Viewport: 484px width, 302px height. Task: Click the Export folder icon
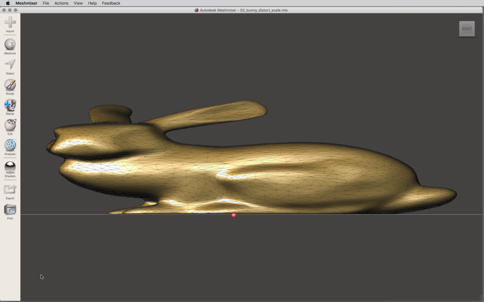pyautogui.click(x=10, y=190)
